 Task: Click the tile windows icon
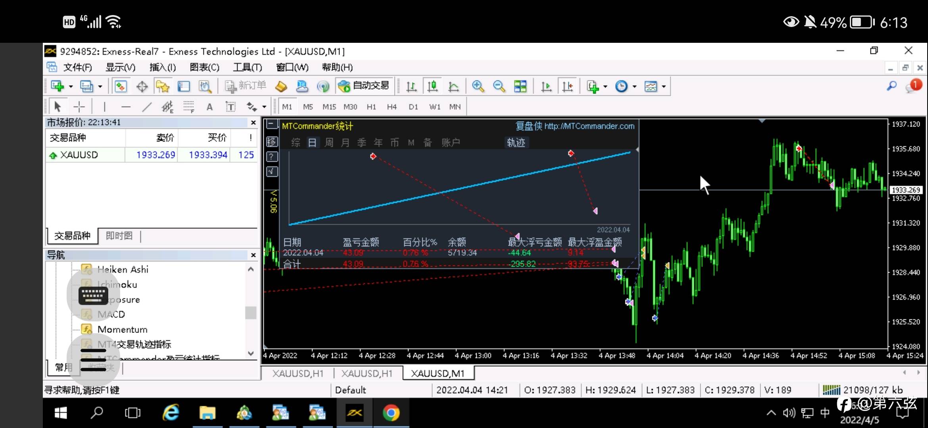pyautogui.click(x=520, y=86)
